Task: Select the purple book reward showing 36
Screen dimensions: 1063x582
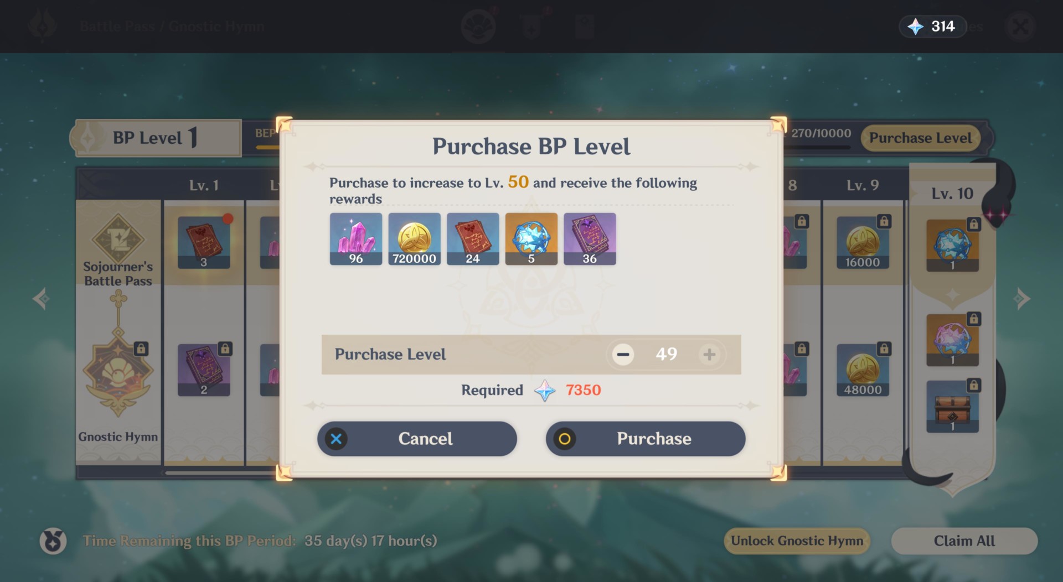Action: (x=590, y=239)
